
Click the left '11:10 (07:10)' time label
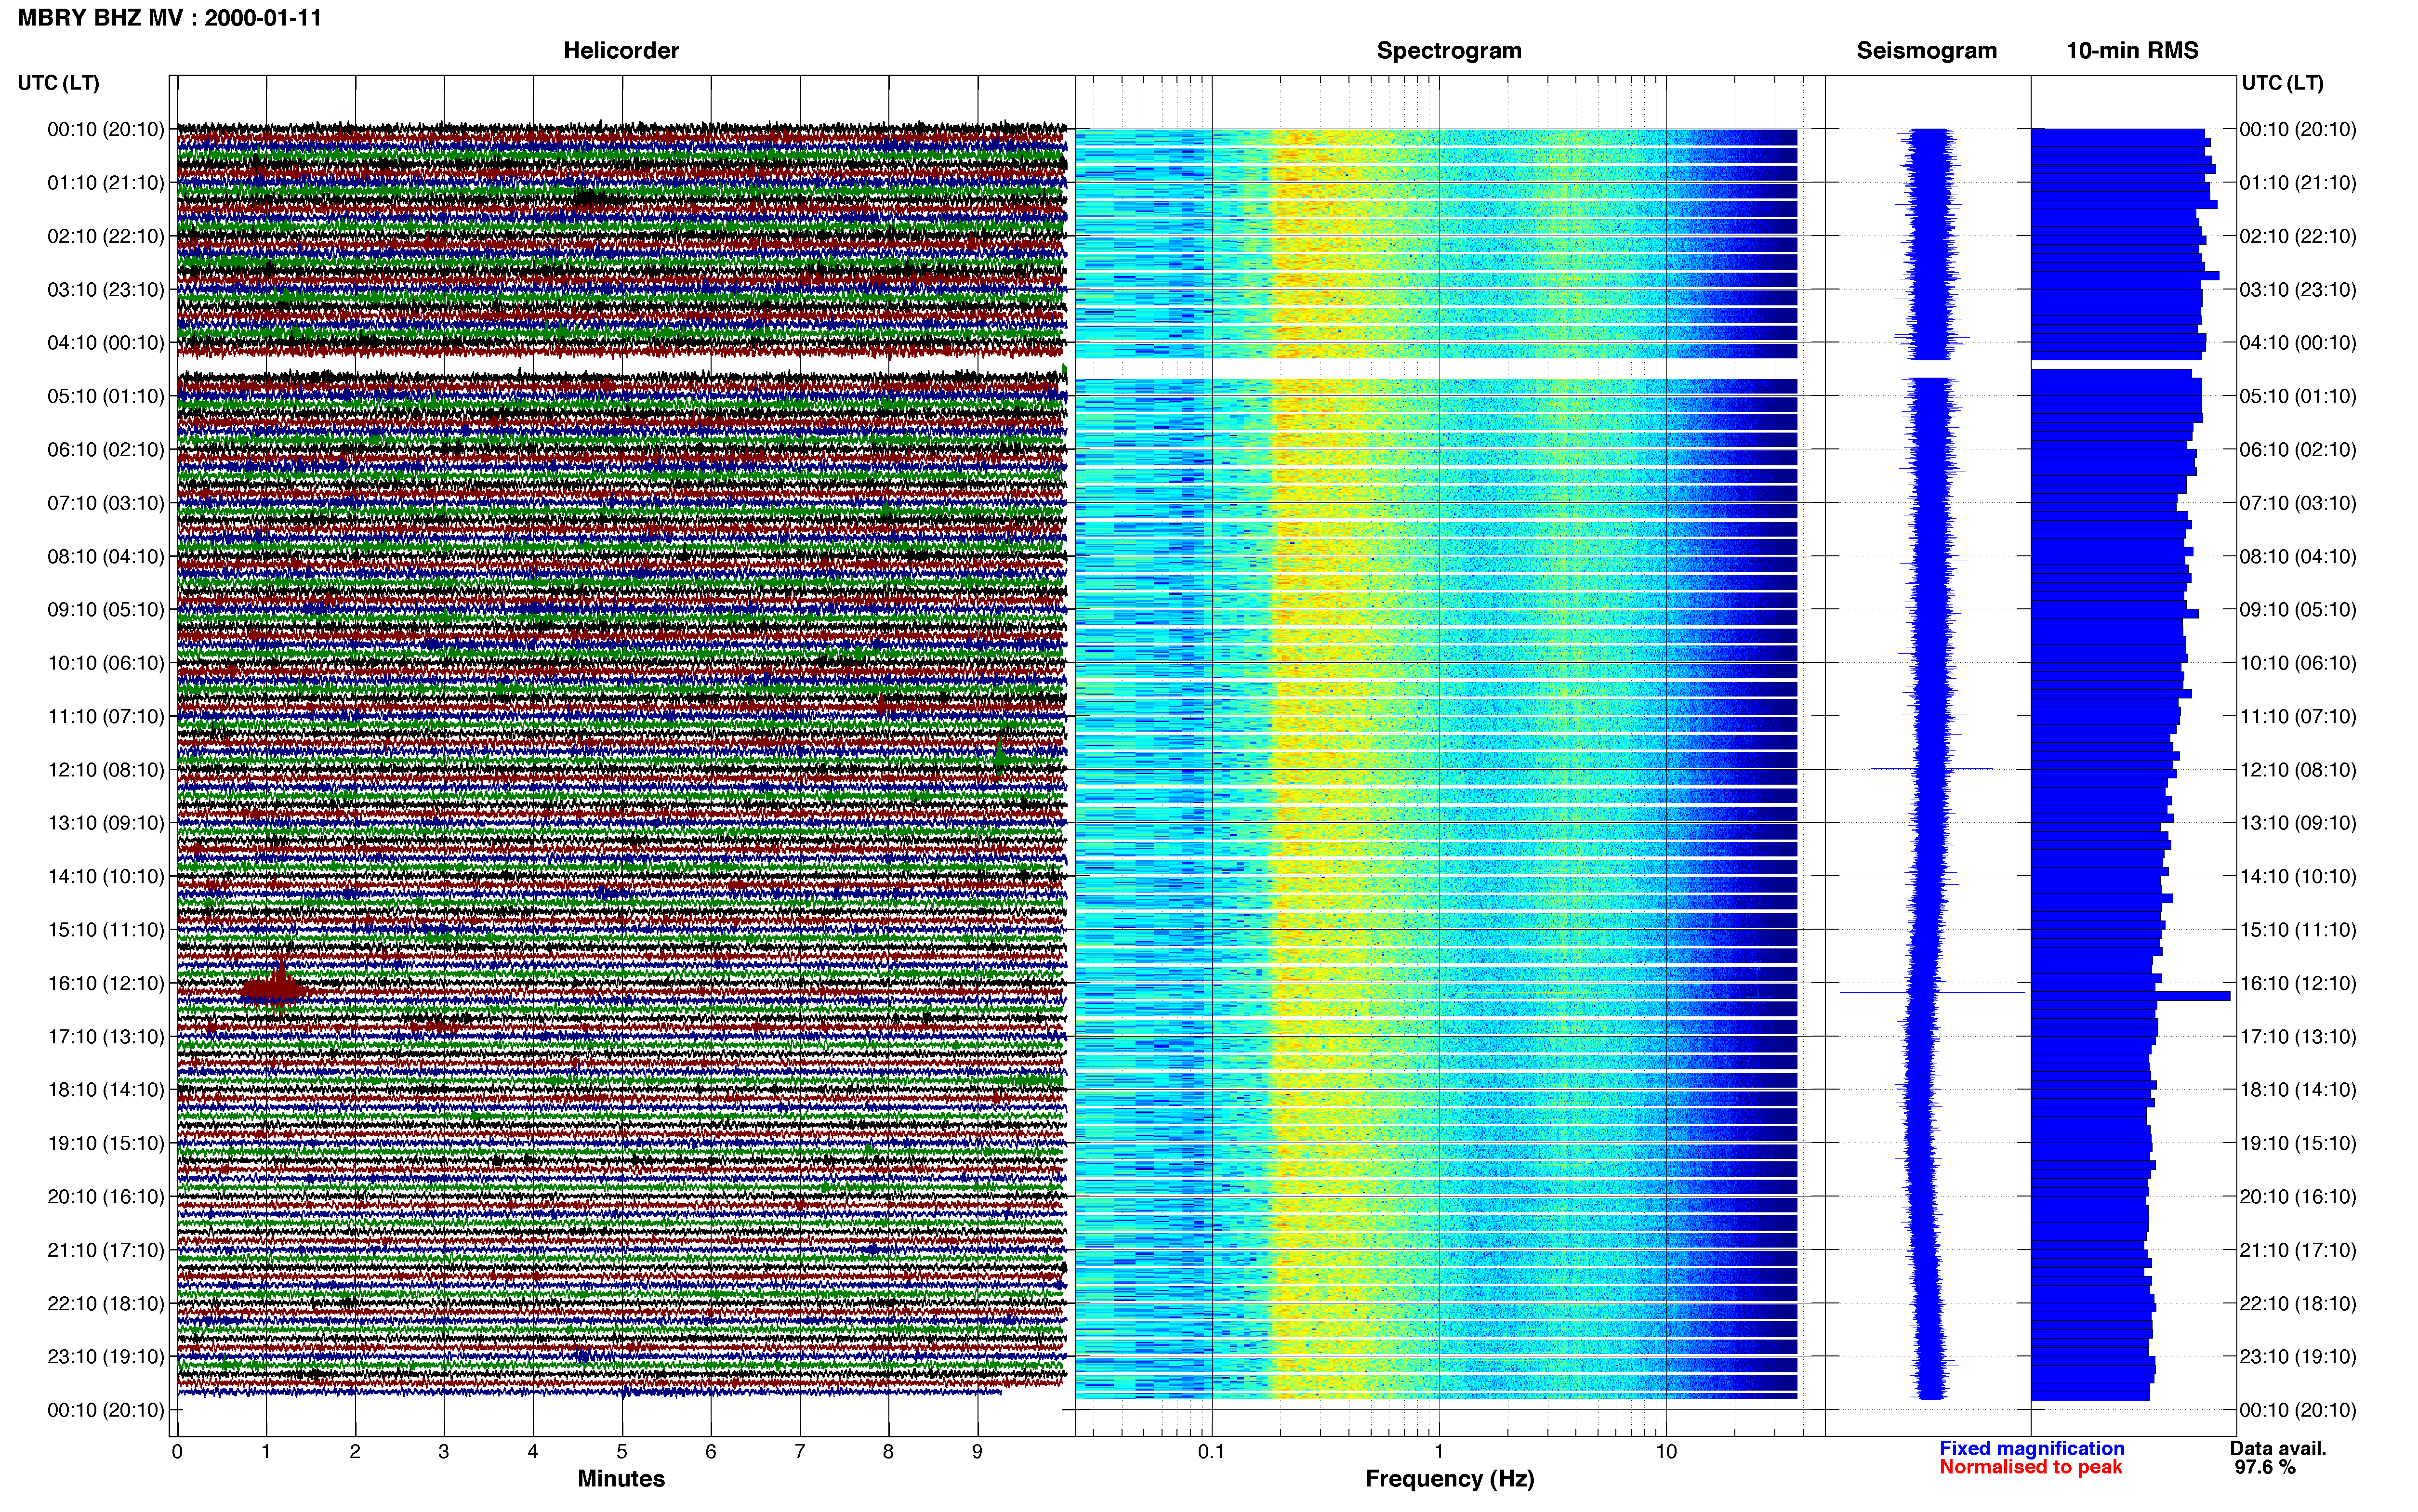106,716
